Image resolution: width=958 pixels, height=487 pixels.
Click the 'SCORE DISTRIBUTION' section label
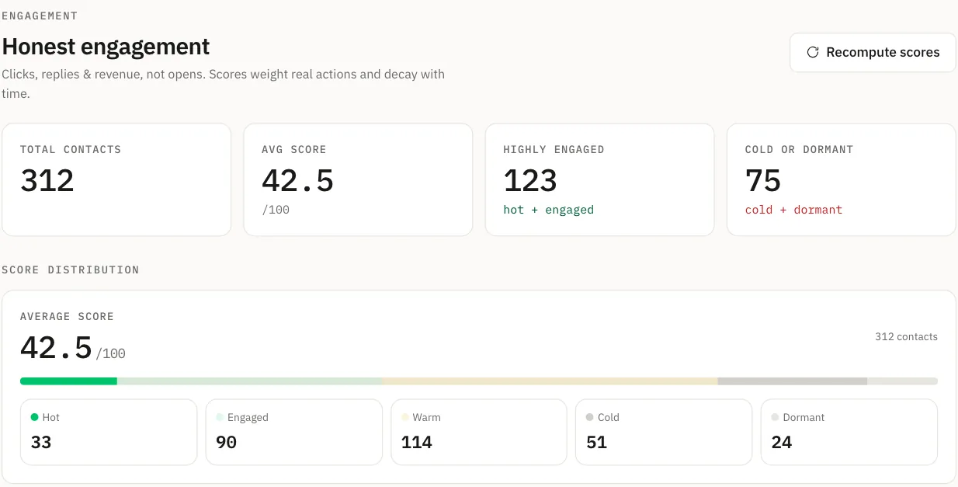tap(71, 270)
